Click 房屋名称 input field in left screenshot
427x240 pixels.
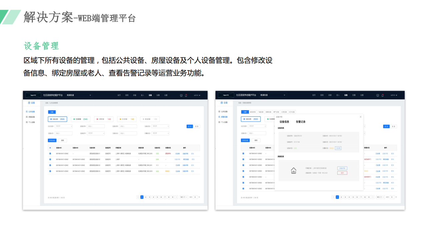click(96, 126)
